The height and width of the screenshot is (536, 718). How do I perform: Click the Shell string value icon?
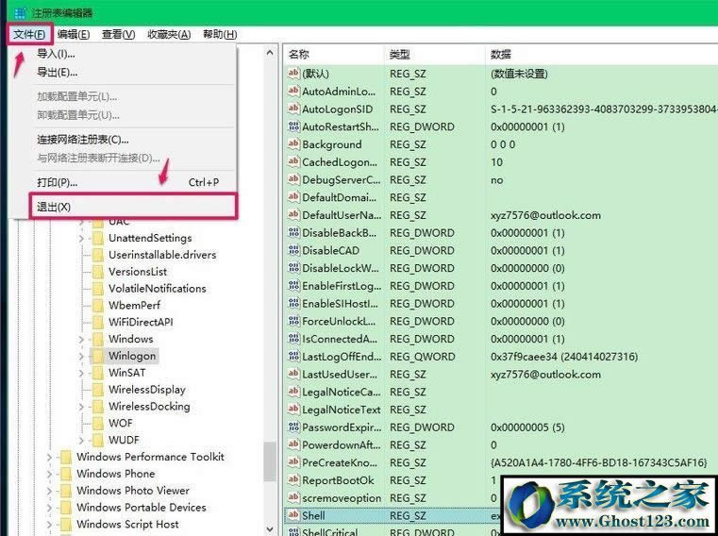(293, 515)
